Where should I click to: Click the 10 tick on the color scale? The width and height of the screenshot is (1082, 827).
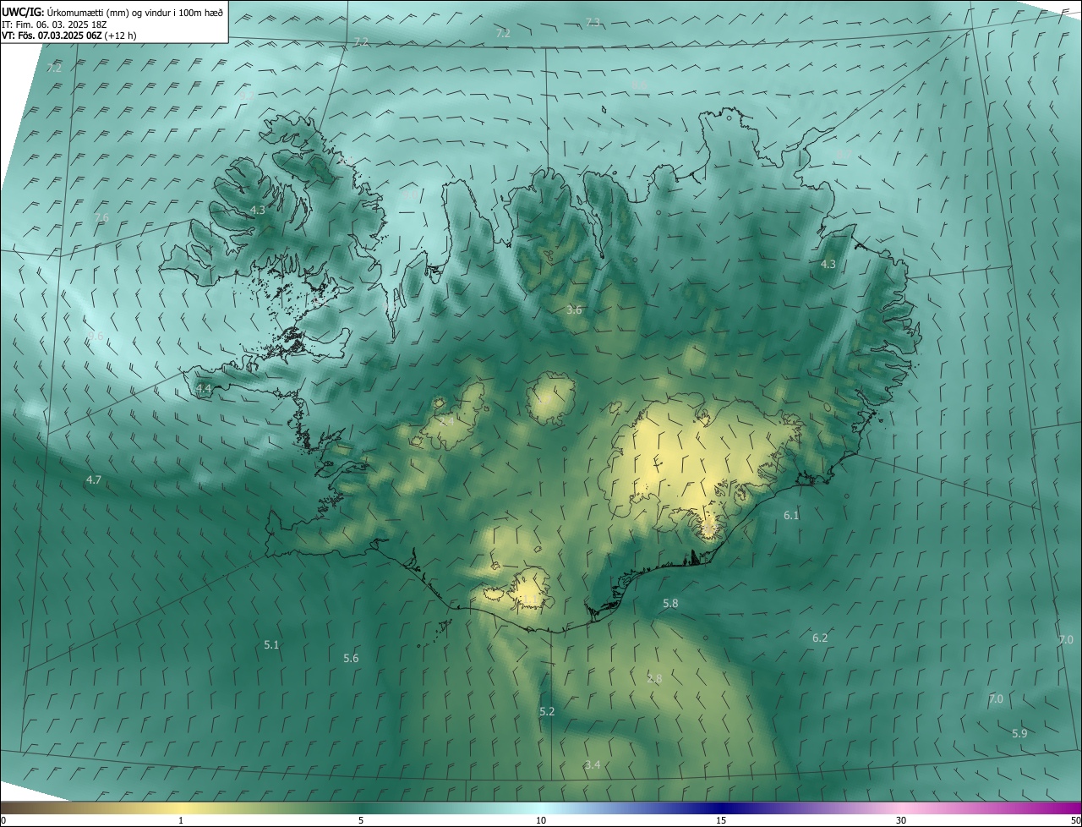pos(541,821)
